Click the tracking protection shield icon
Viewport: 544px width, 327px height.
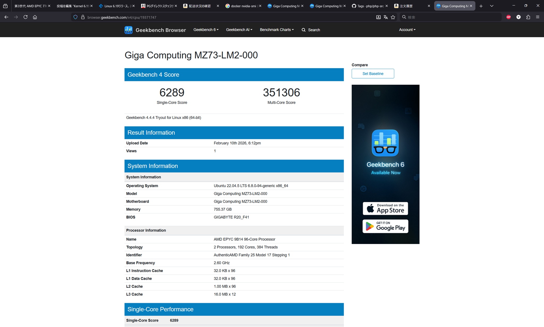pos(75,17)
